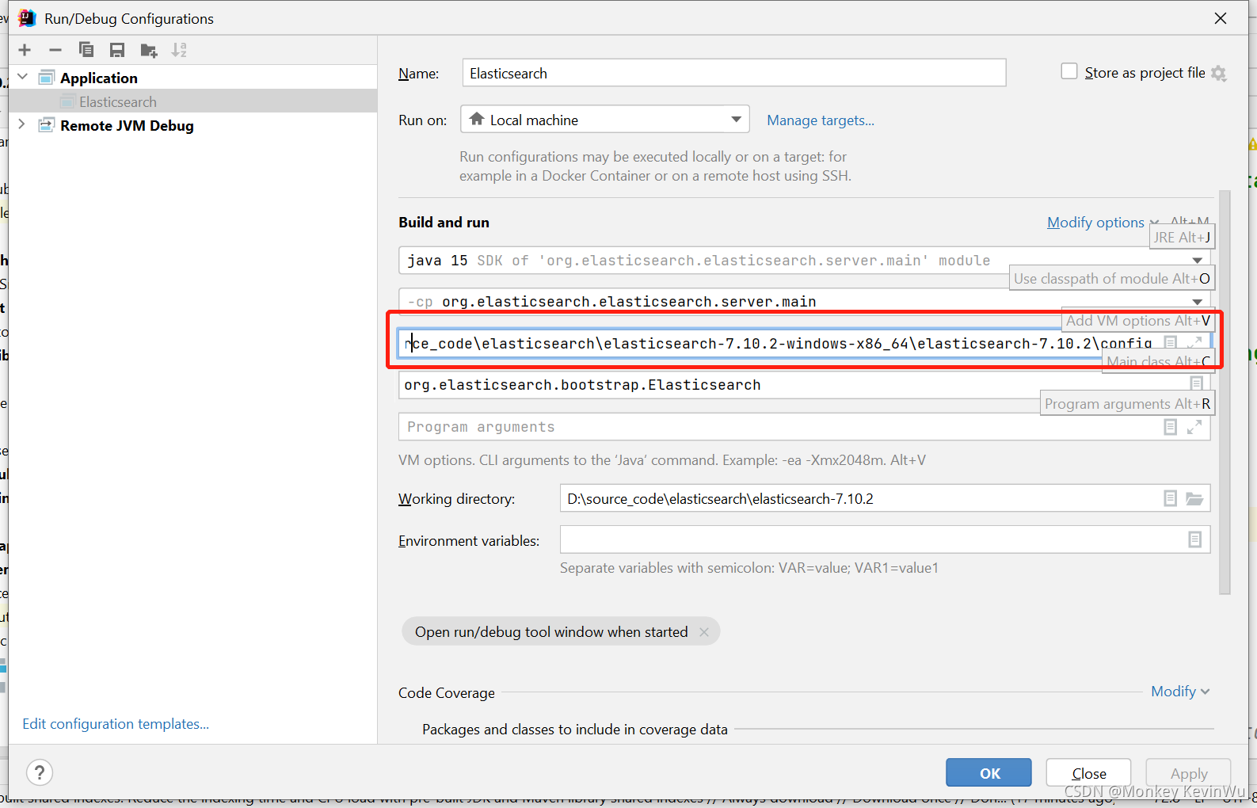
Task: Open the Modify options dropdown
Action: coord(1103,223)
